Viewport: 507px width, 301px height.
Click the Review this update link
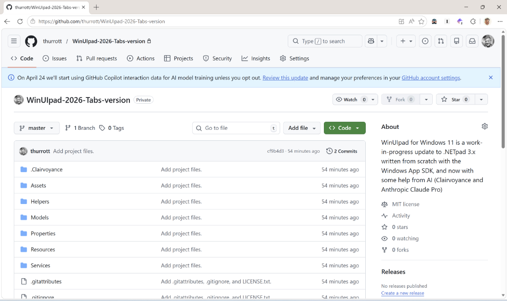(x=285, y=78)
